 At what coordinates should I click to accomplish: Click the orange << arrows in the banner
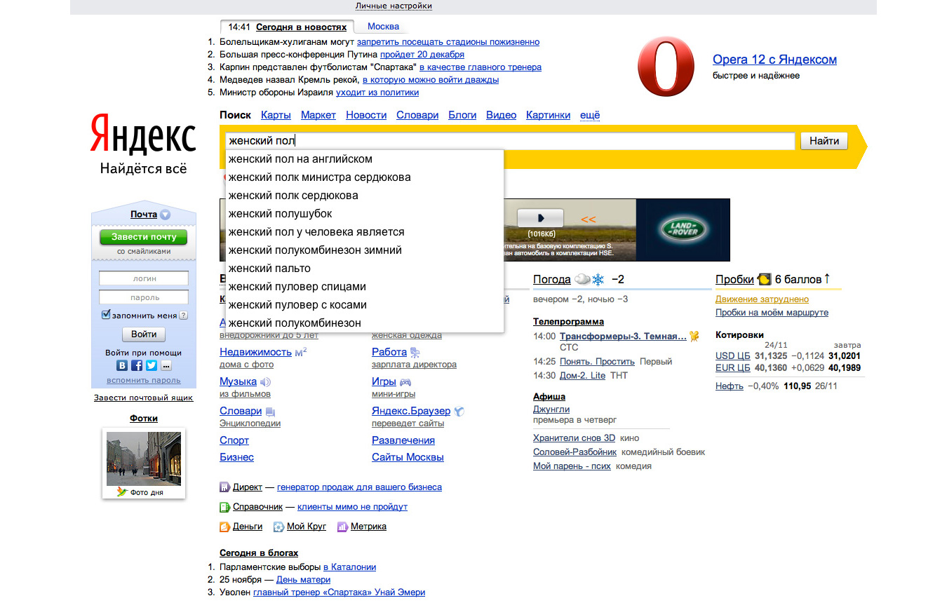pos(588,219)
